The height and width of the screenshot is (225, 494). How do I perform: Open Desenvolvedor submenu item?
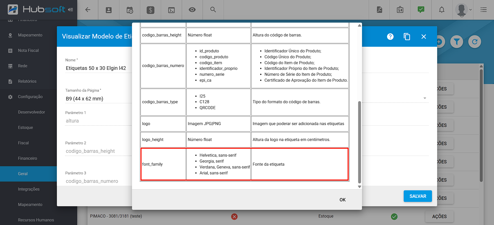[x=31, y=112]
